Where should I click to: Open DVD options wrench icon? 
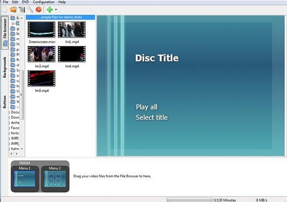[30, 10]
